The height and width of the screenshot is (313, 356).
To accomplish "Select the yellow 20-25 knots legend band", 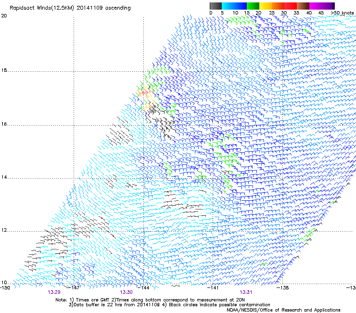I will click(x=266, y=6).
